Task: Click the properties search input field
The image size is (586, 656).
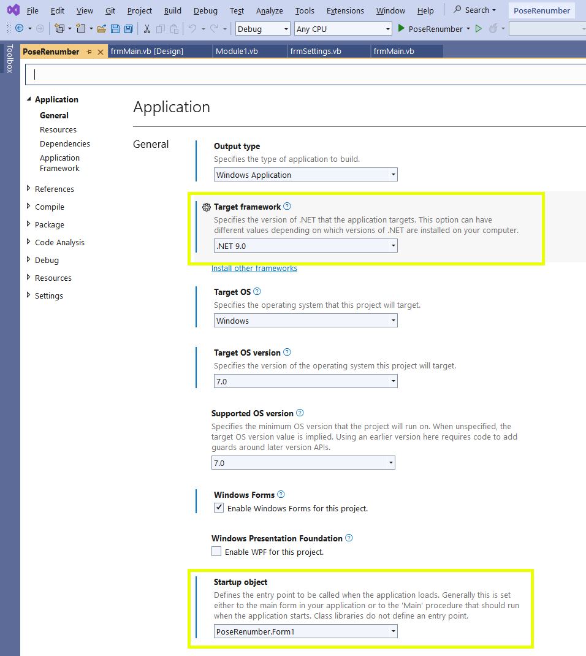Action: pos(305,74)
